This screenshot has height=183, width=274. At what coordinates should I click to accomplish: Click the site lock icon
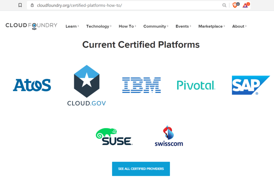click(x=32, y=5)
